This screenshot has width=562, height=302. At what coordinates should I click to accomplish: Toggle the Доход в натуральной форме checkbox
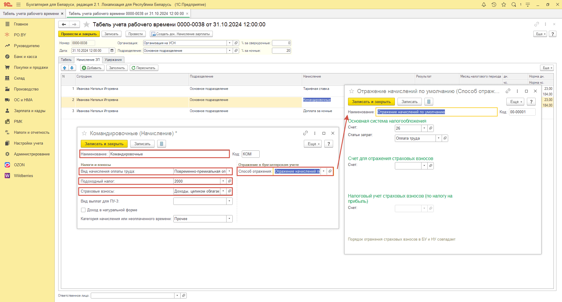tap(83, 210)
